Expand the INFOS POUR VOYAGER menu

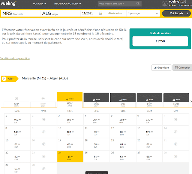pyautogui.click(x=67, y=4)
